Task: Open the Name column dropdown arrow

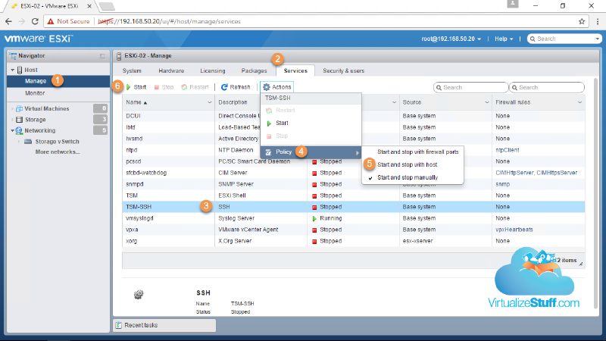Action: (x=210, y=102)
